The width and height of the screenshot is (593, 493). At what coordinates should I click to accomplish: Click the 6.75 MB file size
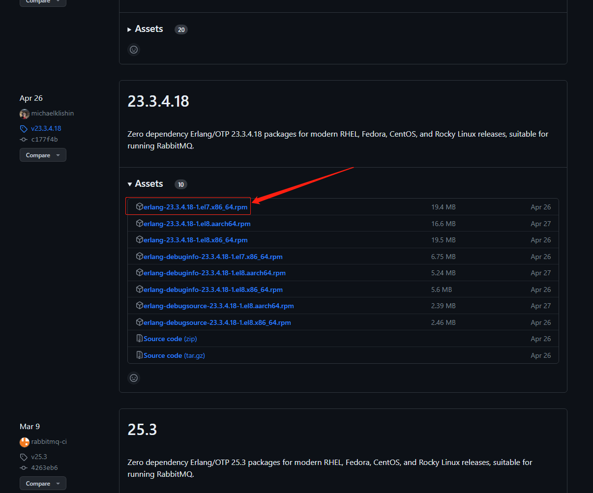(x=444, y=257)
